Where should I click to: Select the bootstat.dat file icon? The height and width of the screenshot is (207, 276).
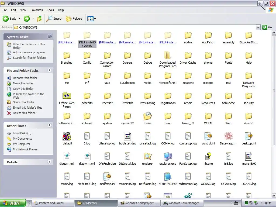point(127,136)
